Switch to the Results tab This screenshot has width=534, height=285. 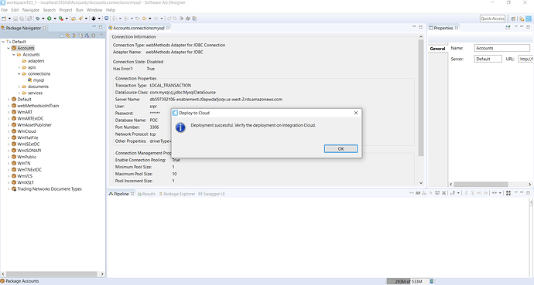click(x=146, y=194)
